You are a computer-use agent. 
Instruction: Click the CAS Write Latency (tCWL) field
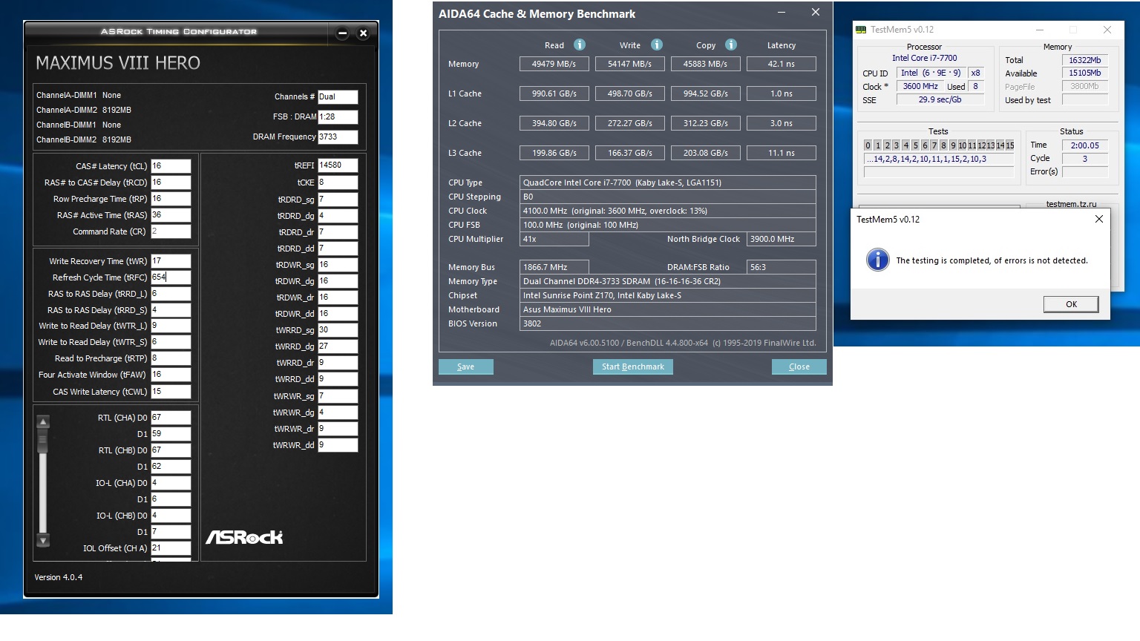[171, 392]
